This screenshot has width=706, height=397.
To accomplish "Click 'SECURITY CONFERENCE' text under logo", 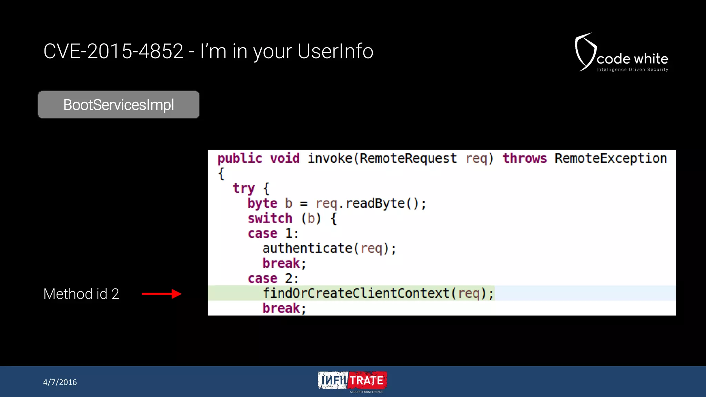I will 366,392.
